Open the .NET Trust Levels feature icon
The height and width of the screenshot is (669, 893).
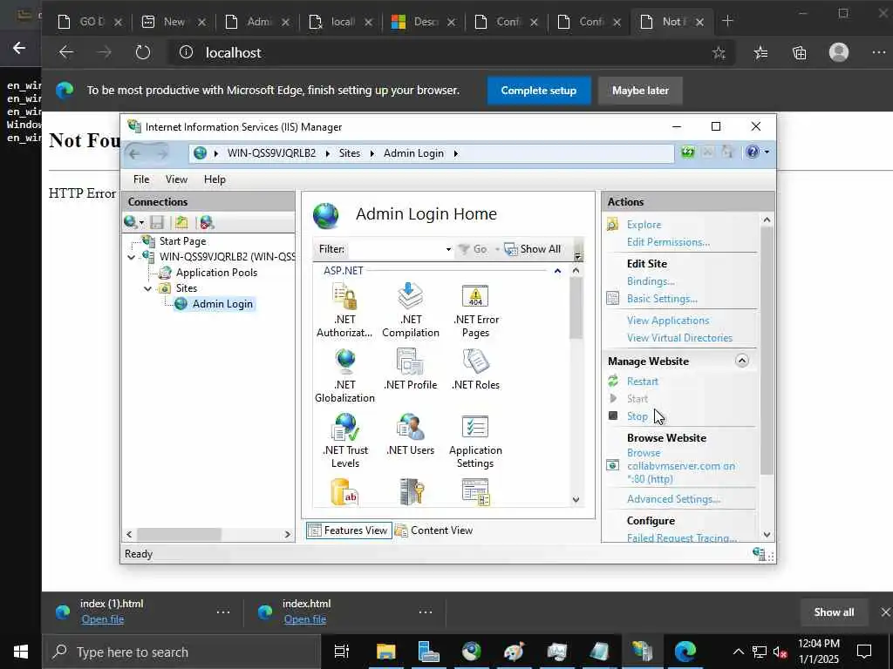pyautogui.click(x=345, y=441)
